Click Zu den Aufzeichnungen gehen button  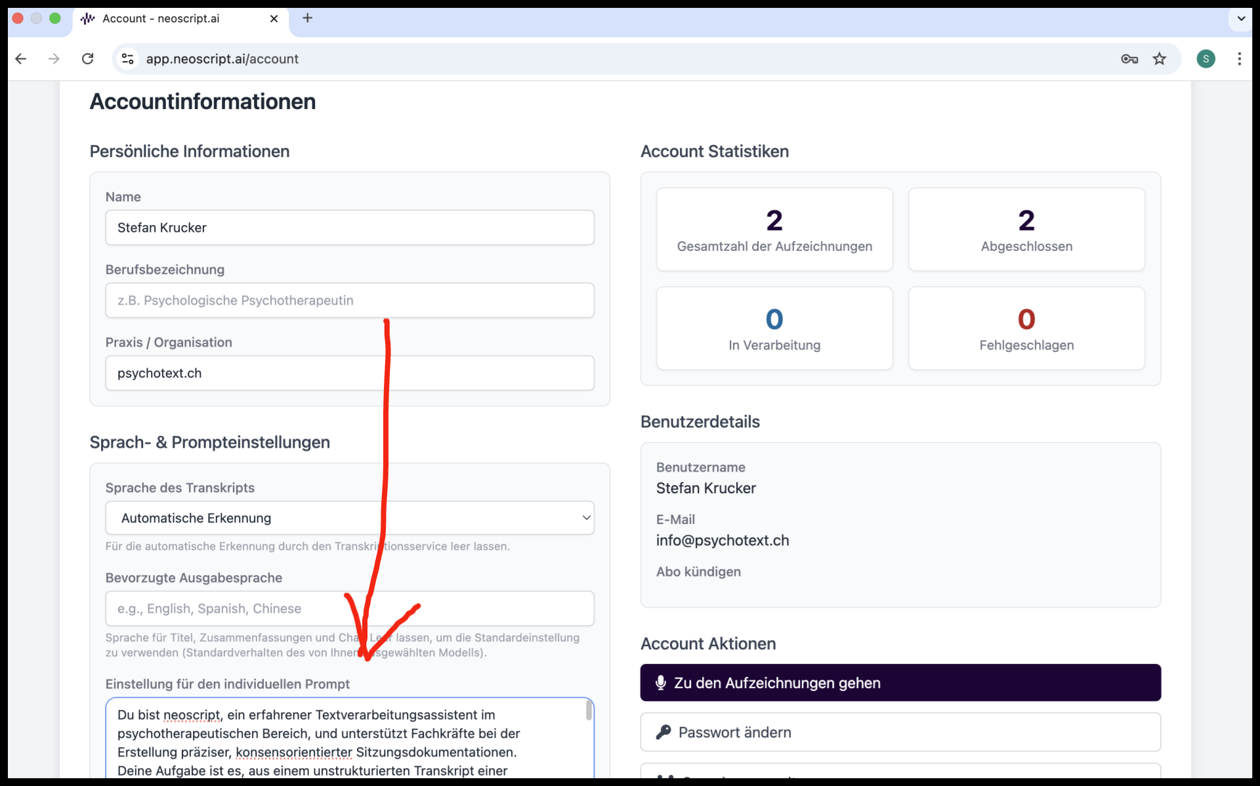pos(900,683)
